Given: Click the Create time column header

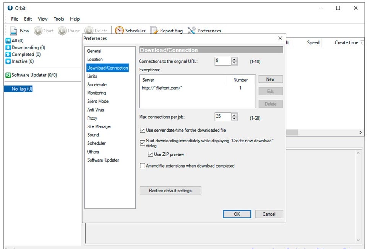Looking at the screenshot, I should tap(346, 42).
